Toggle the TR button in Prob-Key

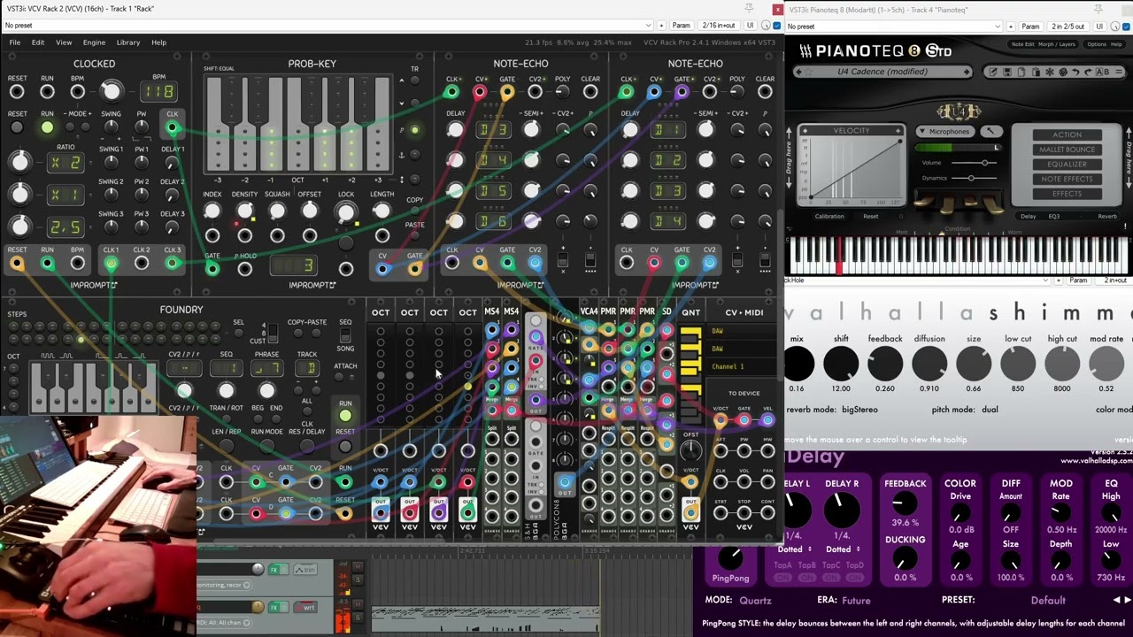pos(414,81)
